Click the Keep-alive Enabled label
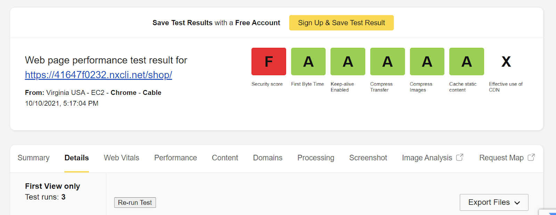556x215 pixels. tap(342, 87)
